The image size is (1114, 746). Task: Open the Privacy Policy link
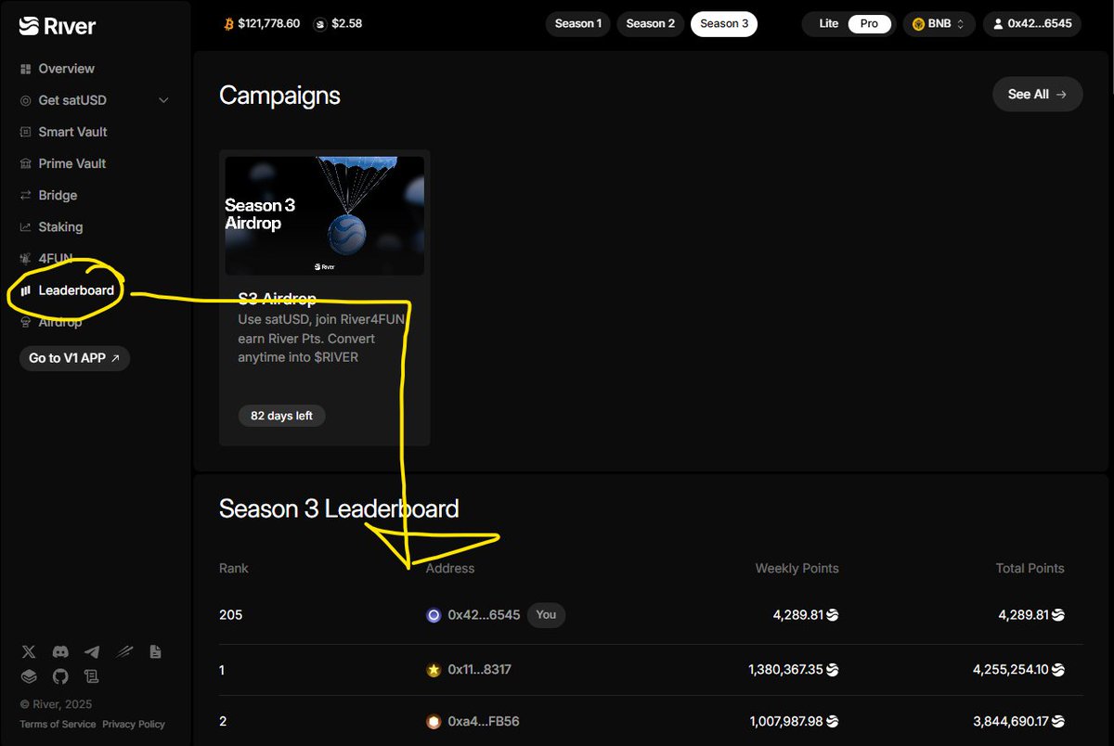pos(134,724)
